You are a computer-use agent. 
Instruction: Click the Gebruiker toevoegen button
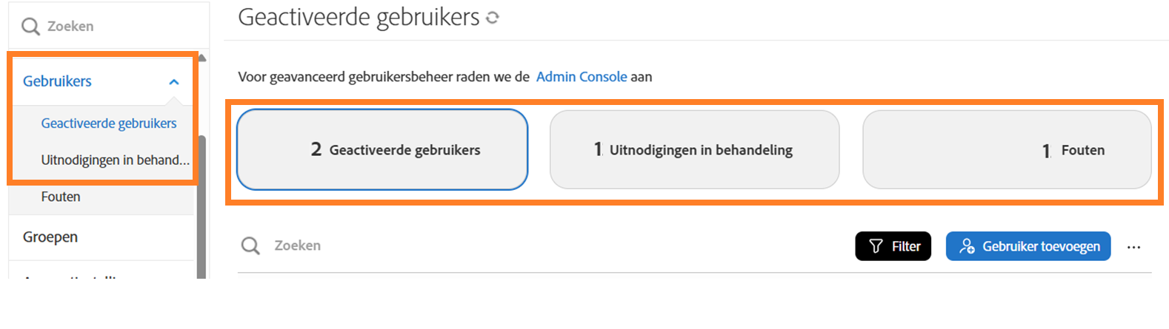pyautogui.click(x=1028, y=246)
